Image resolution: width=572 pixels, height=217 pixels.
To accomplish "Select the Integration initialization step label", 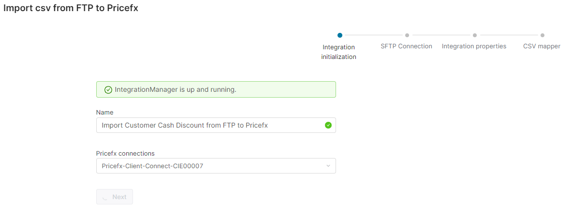I will click(338, 52).
